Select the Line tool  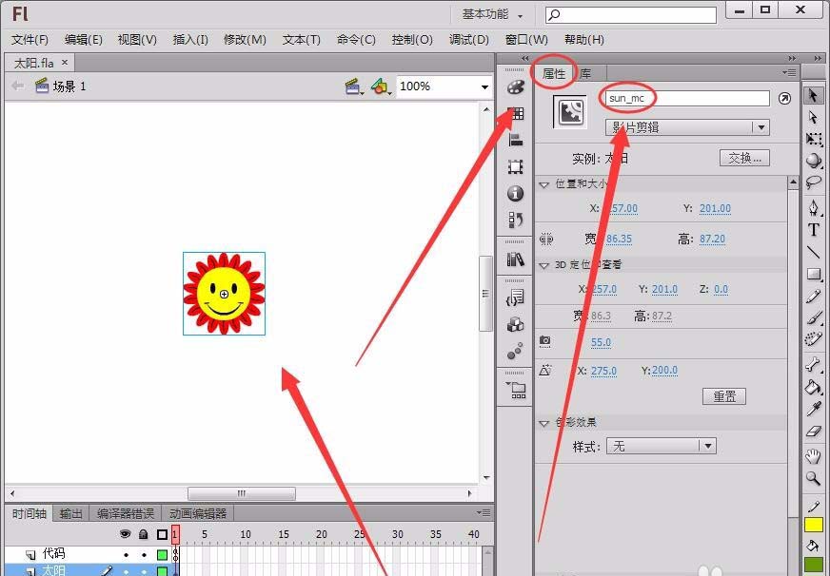click(813, 252)
